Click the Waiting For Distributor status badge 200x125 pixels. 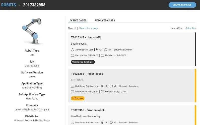coord(83,62)
